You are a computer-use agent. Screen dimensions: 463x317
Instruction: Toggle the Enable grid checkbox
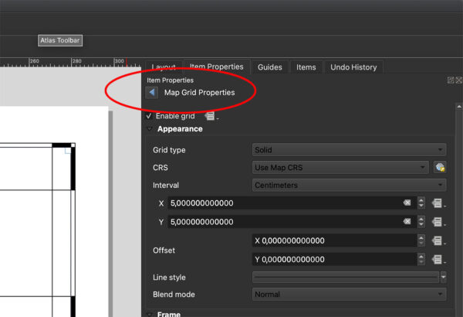[x=149, y=116]
